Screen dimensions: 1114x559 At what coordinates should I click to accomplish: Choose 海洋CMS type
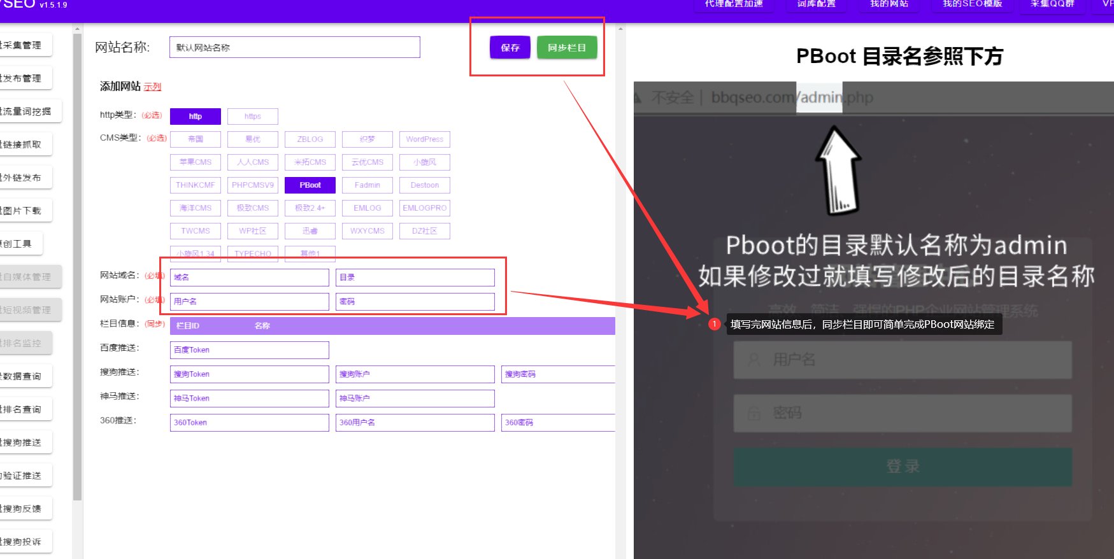tap(196, 208)
